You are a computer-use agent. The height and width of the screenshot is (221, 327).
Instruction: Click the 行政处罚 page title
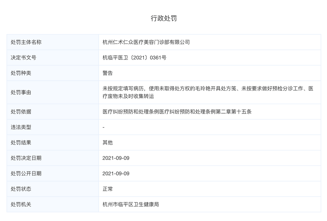pyautogui.click(x=163, y=18)
